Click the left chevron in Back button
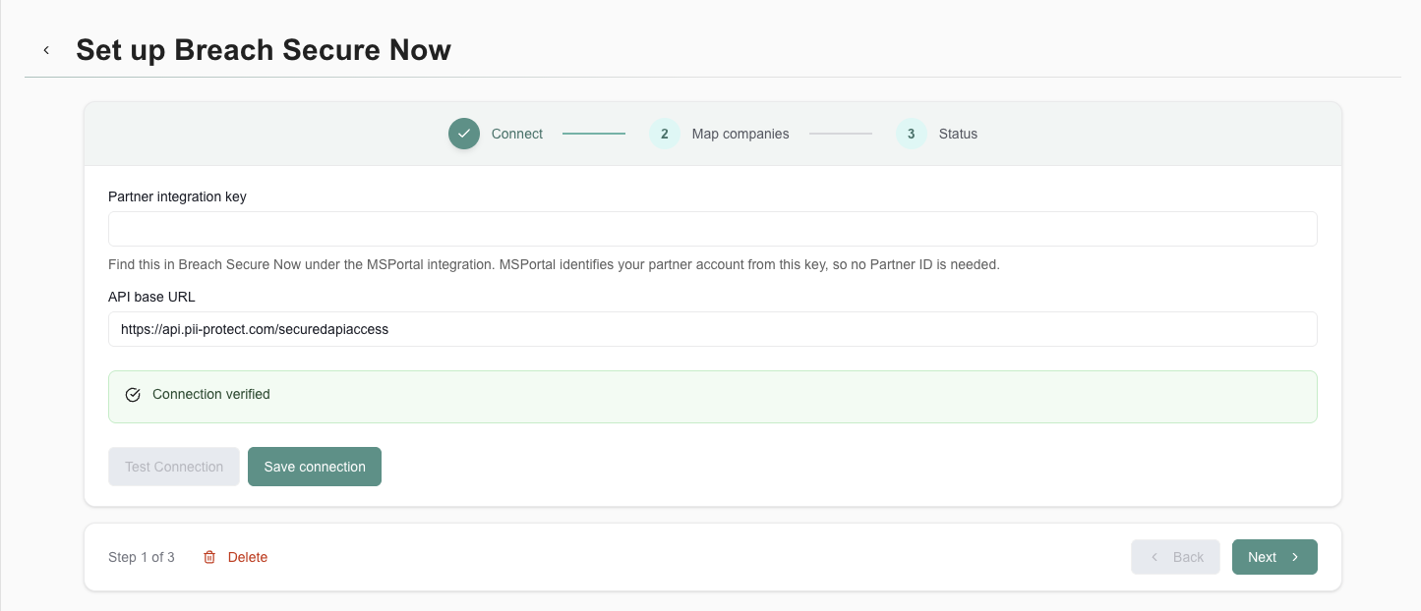The width and height of the screenshot is (1421, 611). 1155,557
